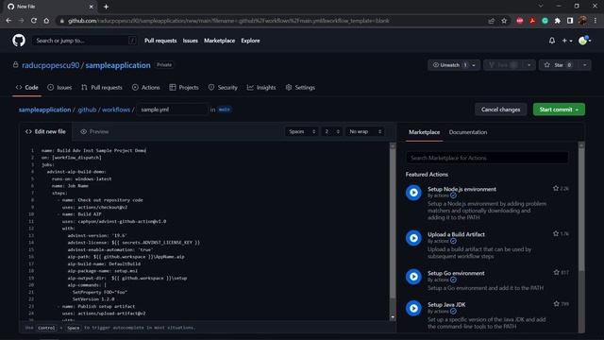604x340 pixels.
Task: Click the star icon next to Setup Node.js
Action: coord(556,189)
